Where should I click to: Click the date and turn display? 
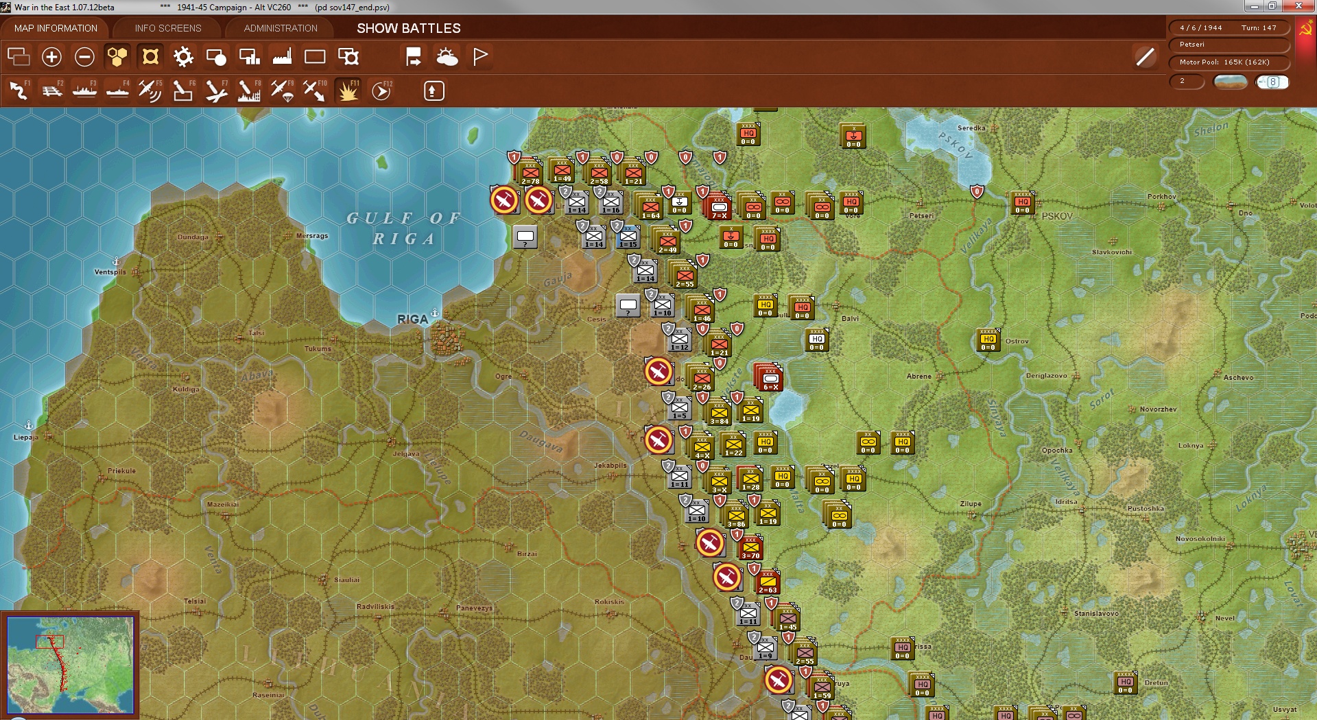coord(1229,27)
